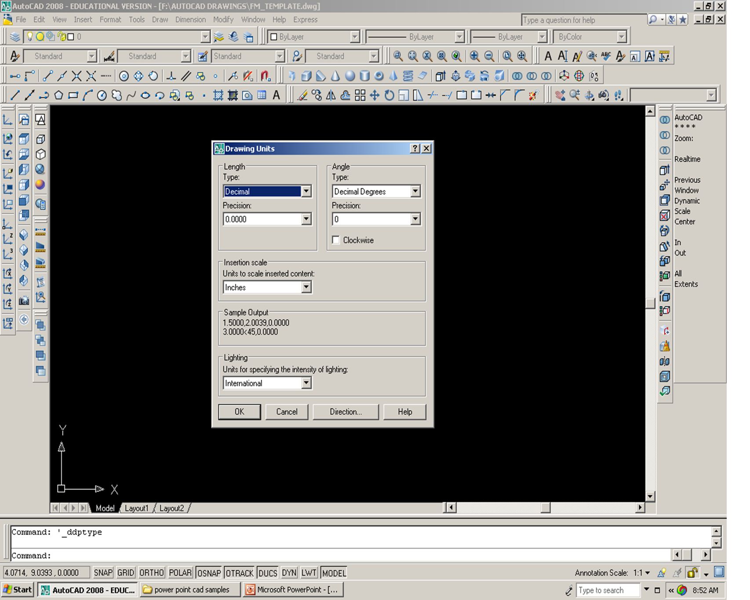Toggle GRID display in status bar
750x600 pixels.
[x=125, y=573]
